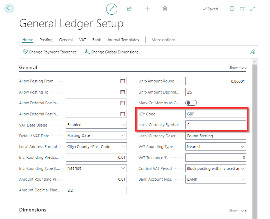
Task: Click the plus icon to create new
Action: [x=147, y=9]
